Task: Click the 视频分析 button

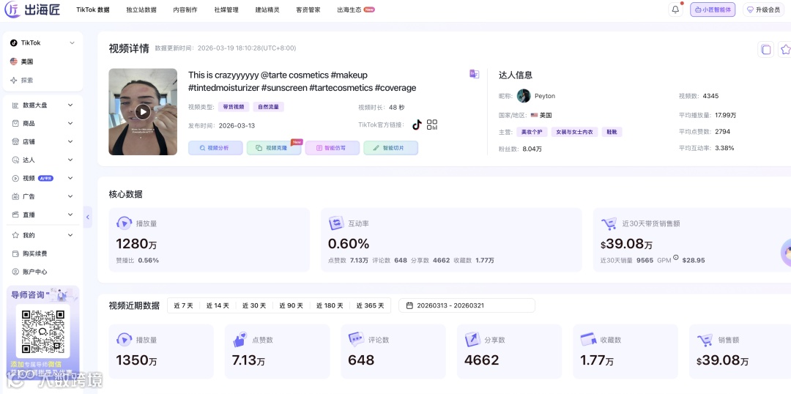Action: (x=215, y=148)
